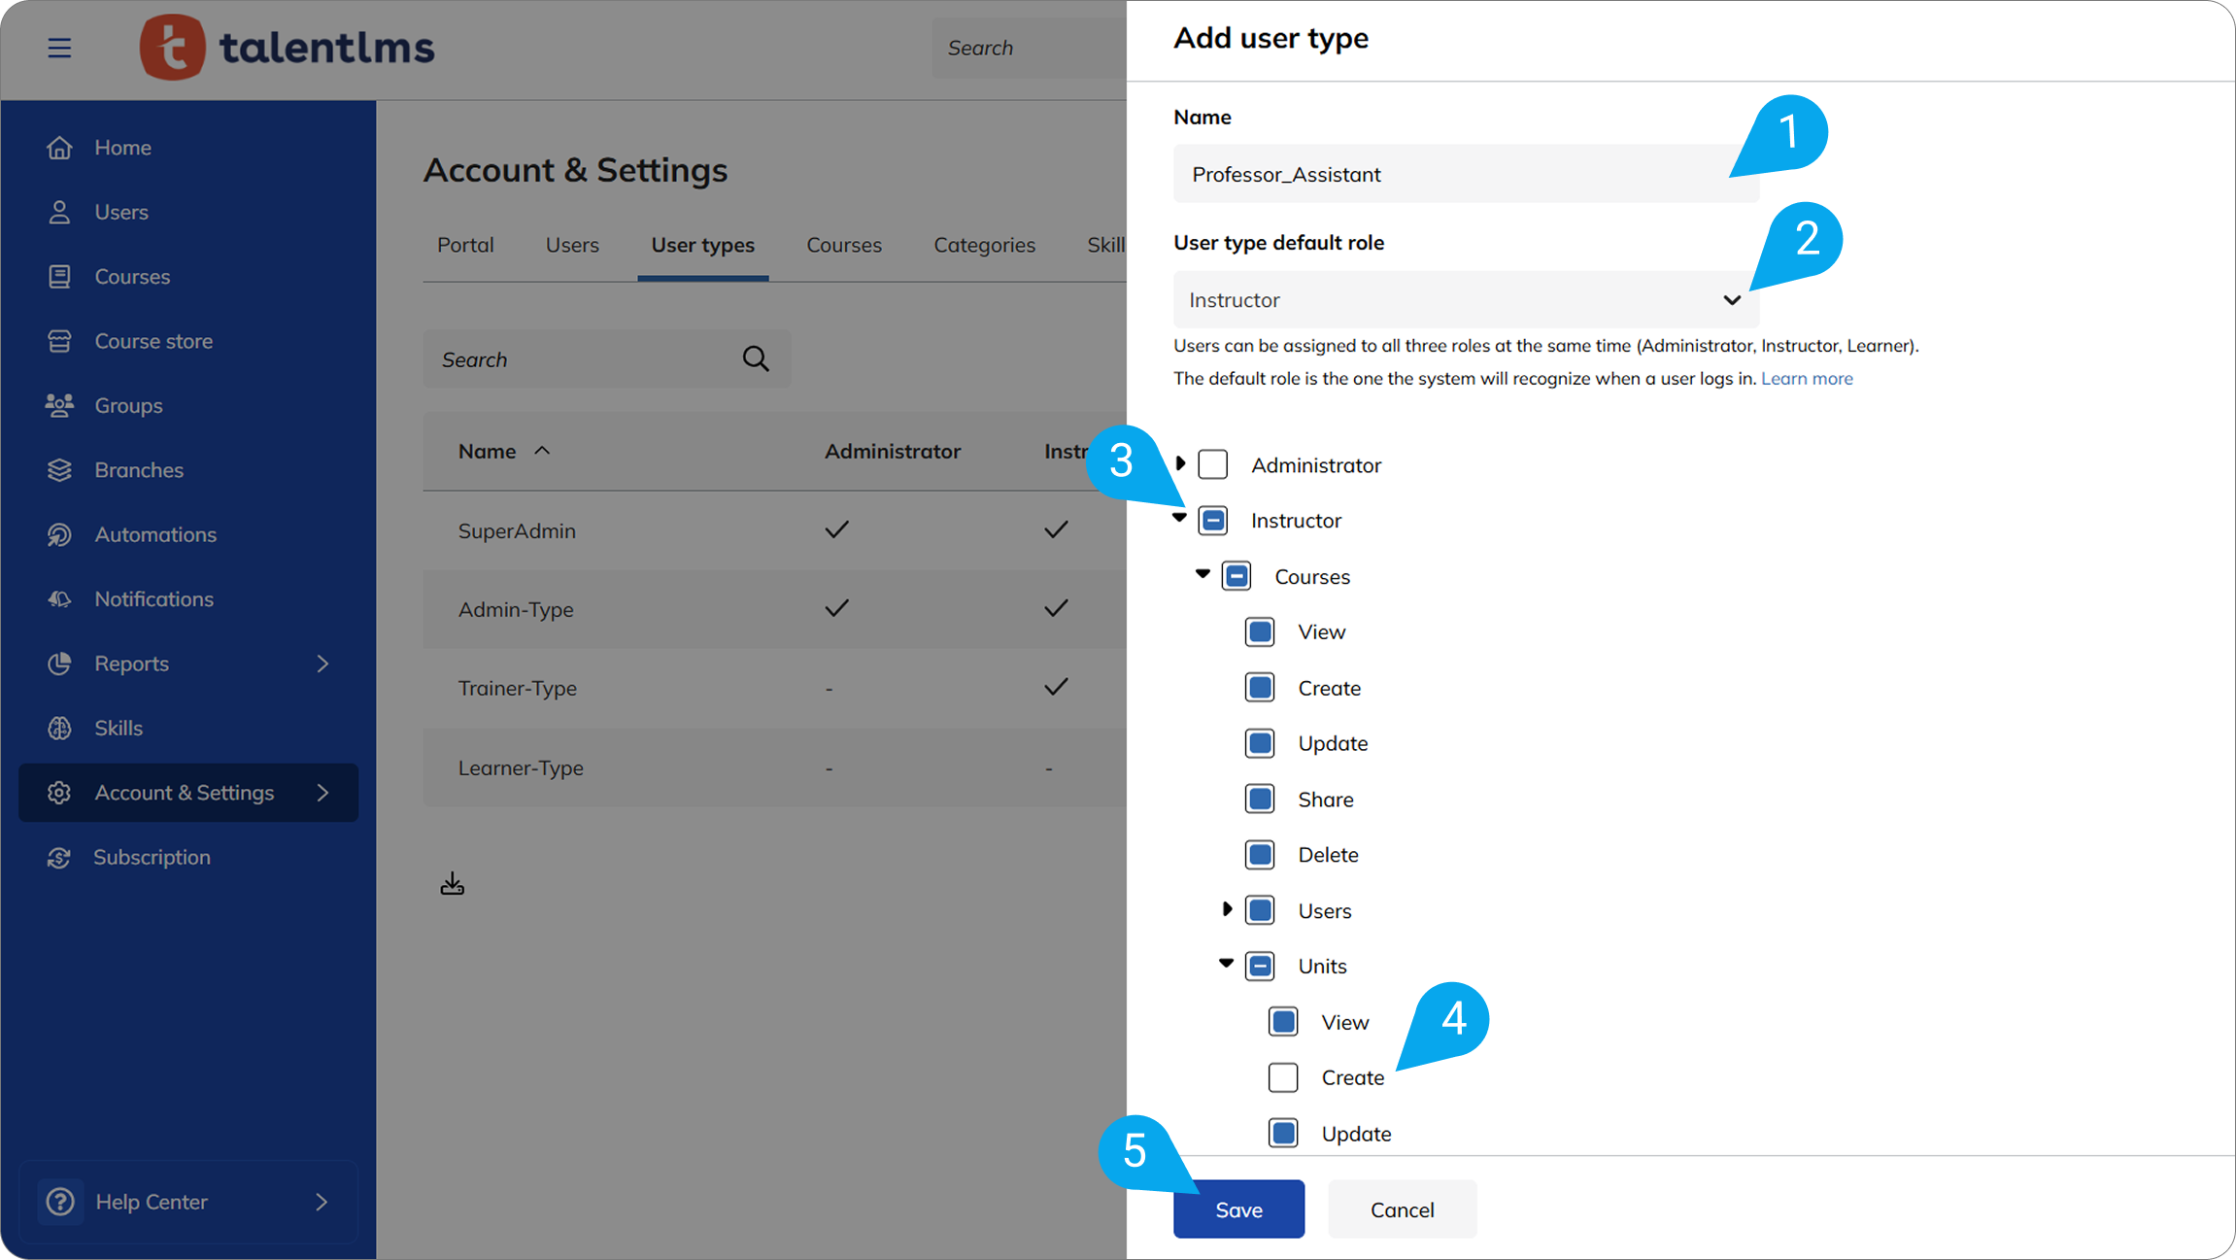Uncheck the Courses Delete permission checkbox
The height and width of the screenshot is (1260, 2236).
tap(1260, 855)
